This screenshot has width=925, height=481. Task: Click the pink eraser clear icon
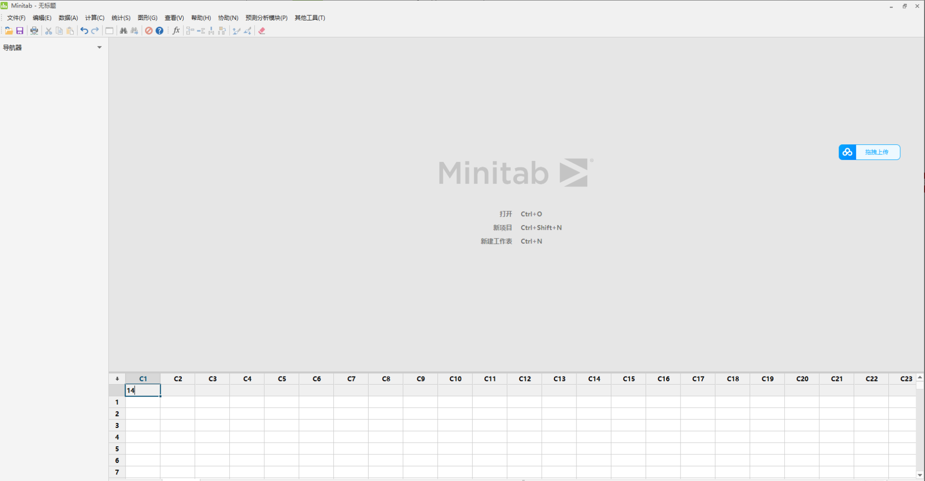click(262, 31)
